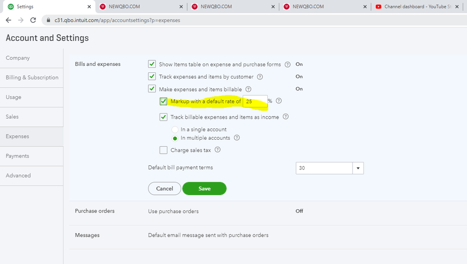The image size is (467, 264).
Task: Click the browser forward arrow
Action: pos(21,20)
